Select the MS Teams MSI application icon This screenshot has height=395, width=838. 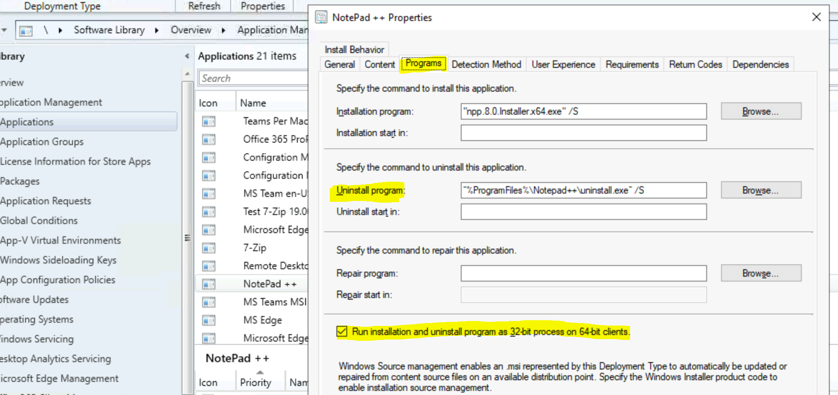(x=209, y=302)
